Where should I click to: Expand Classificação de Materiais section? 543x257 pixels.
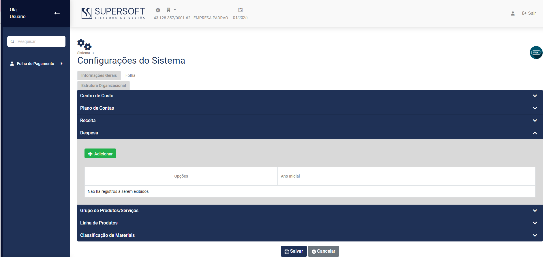tap(310, 235)
